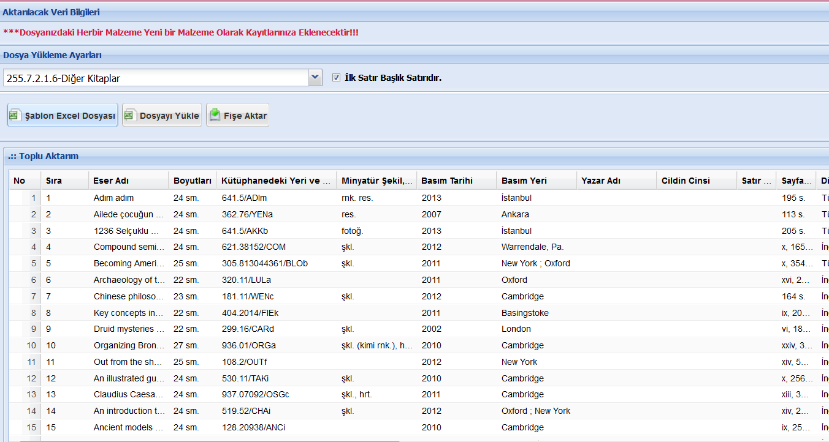The image size is (829, 442).
Task: Click call number 641.5/ADIm
Action: pyautogui.click(x=244, y=198)
